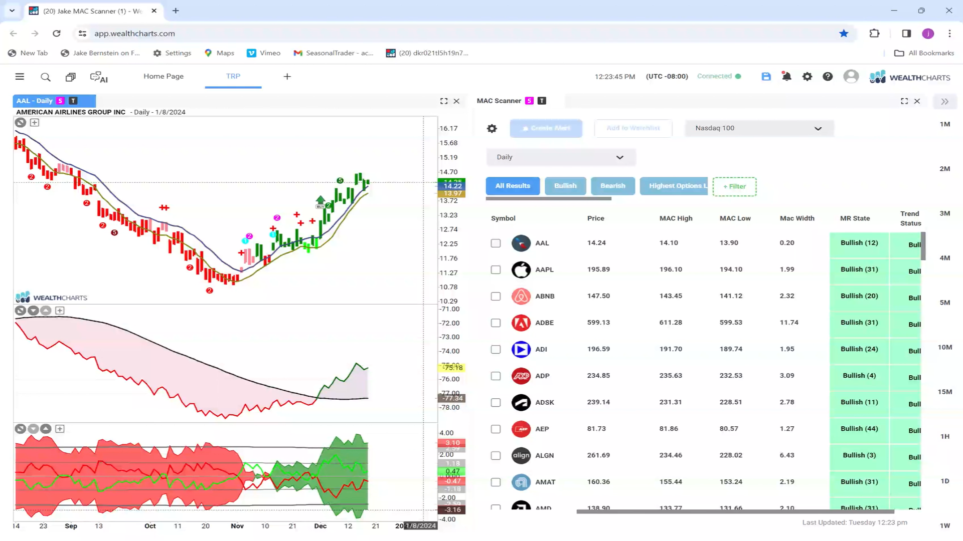Close the AAL chart panel

click(456, 101)
